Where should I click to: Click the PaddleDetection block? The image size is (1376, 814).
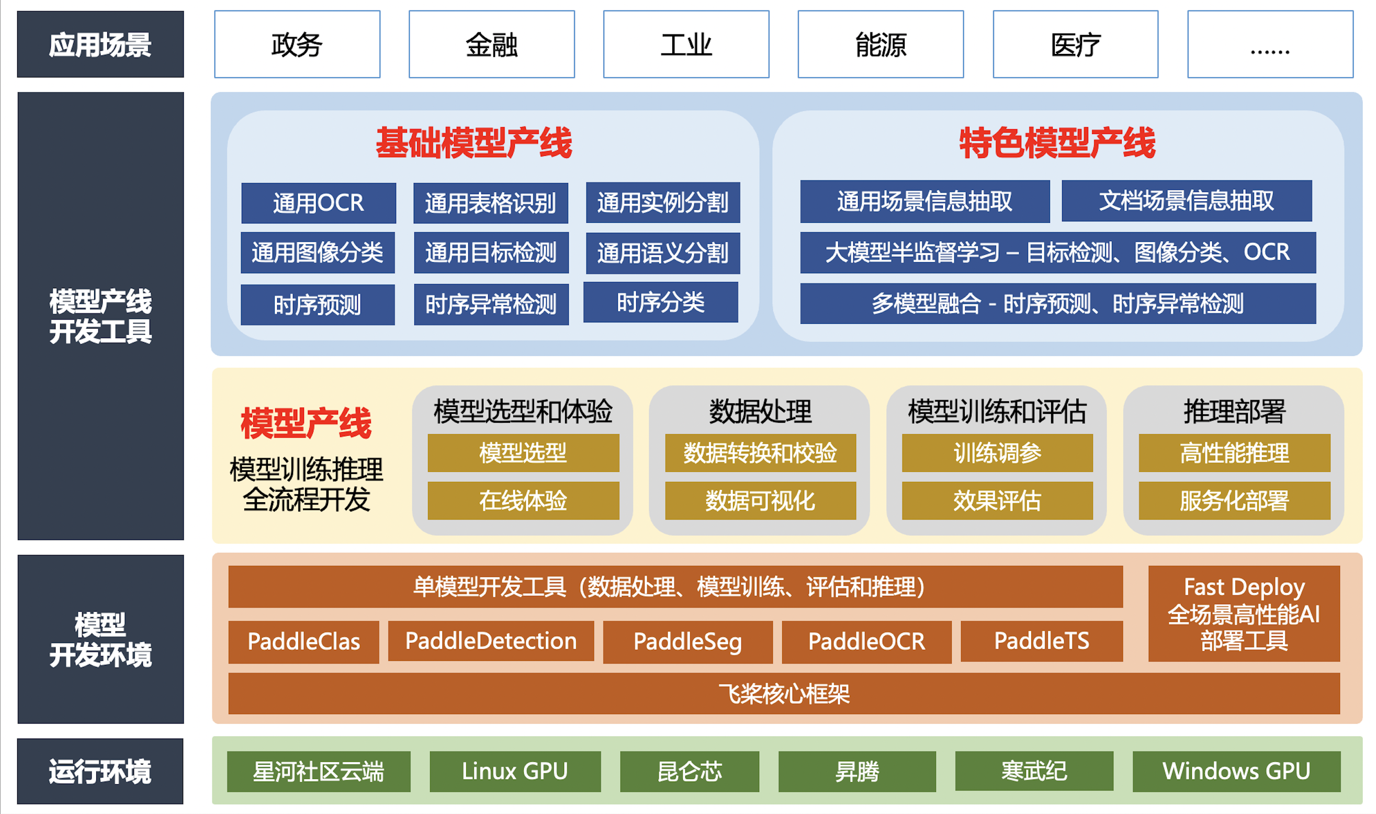click(491, 641)
